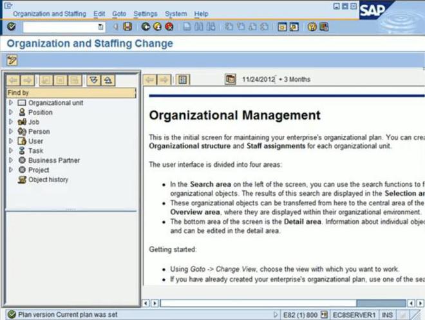
Task: Expand the Business Partner node
Action: click(11, 160)
